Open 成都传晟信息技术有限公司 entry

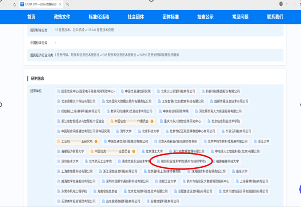(x=229, y=101)
